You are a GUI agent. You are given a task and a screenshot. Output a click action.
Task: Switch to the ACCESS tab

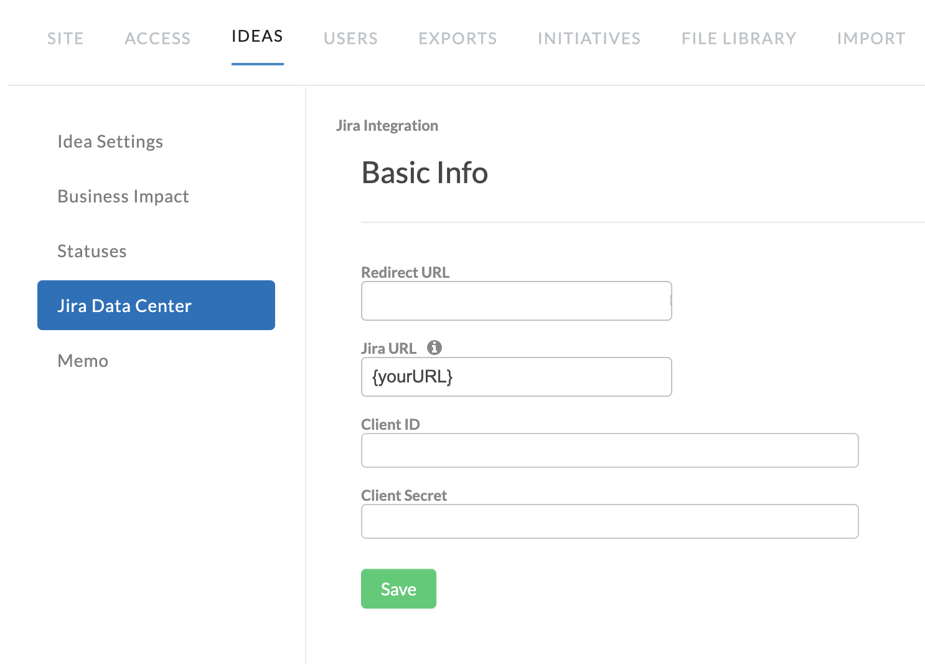point(157,39)
